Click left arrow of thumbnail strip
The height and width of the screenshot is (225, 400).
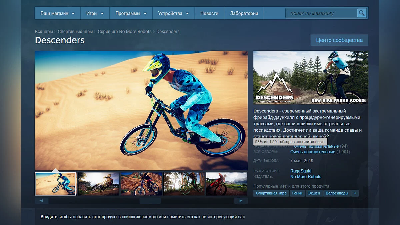pos(41,201)
